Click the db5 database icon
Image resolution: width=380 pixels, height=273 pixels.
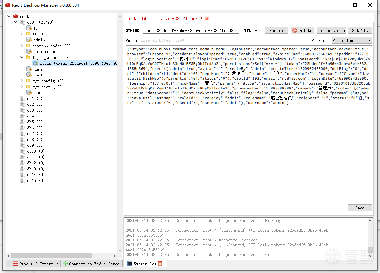coord(22,122)
